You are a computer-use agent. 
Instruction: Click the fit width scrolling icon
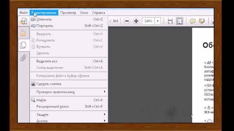170,21
